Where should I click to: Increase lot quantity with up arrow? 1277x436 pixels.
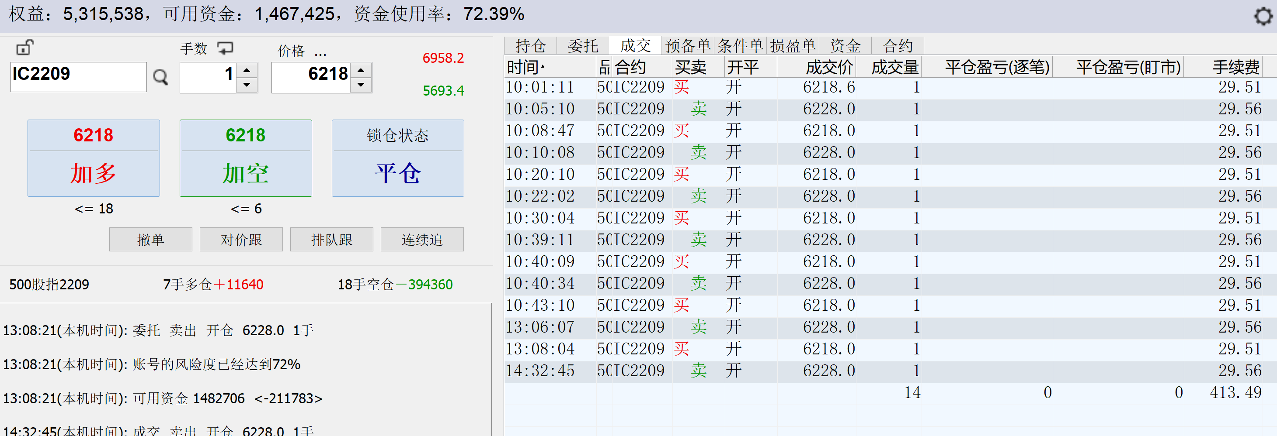pos(247,70)
